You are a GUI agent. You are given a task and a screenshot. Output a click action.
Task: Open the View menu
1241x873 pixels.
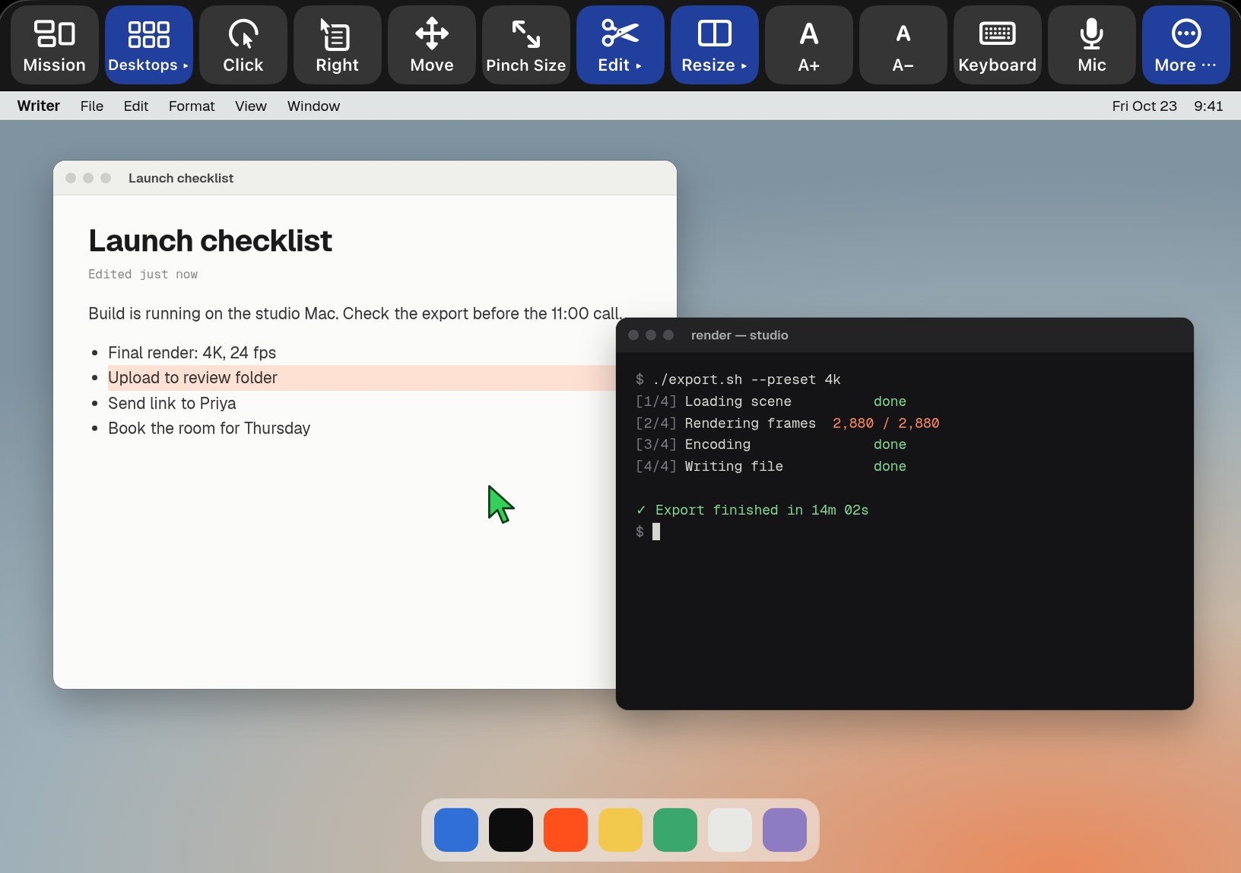tap(251, 106)
